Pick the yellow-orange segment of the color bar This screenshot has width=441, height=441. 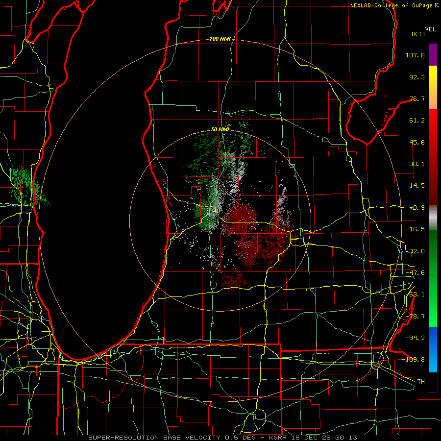pos(433,87)
